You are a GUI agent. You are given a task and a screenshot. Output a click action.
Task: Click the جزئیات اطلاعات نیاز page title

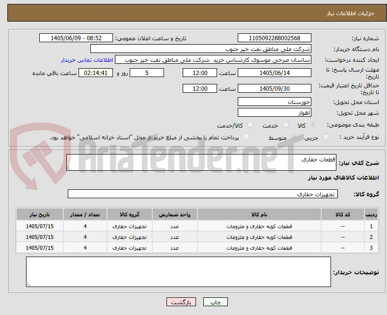click(351, 13)
